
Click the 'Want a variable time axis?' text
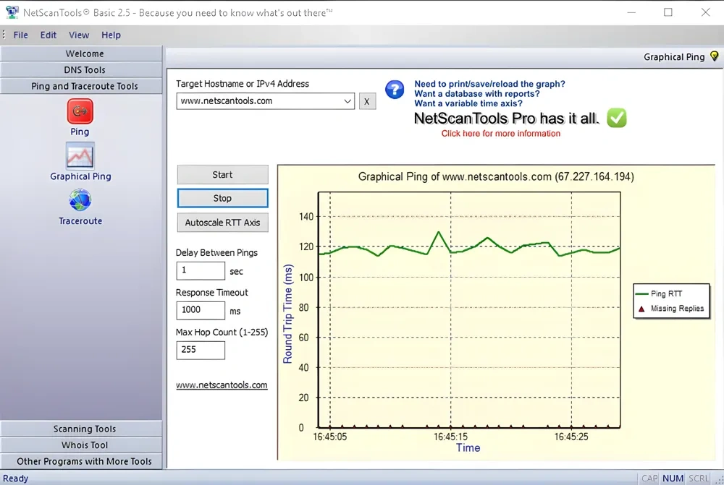pos(468,103)
